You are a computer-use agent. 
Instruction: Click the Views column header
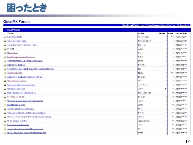[170, 33]
